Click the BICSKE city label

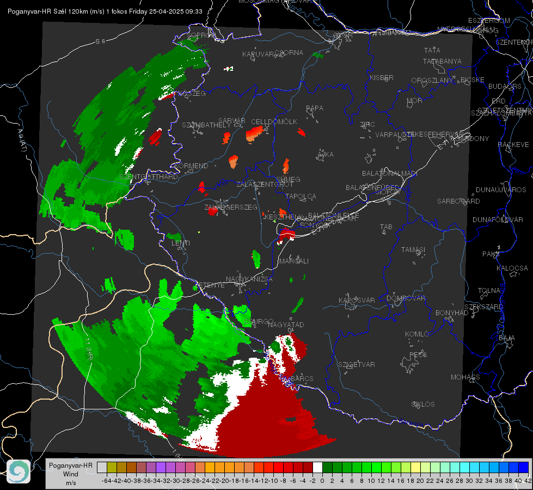[x=473, y=79]
